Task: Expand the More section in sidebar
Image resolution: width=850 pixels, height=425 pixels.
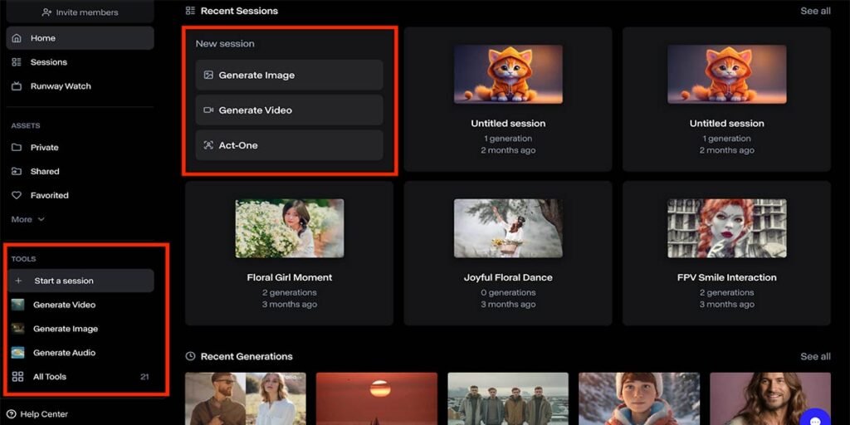Action: pyautogui.click(x=27, y=219)
